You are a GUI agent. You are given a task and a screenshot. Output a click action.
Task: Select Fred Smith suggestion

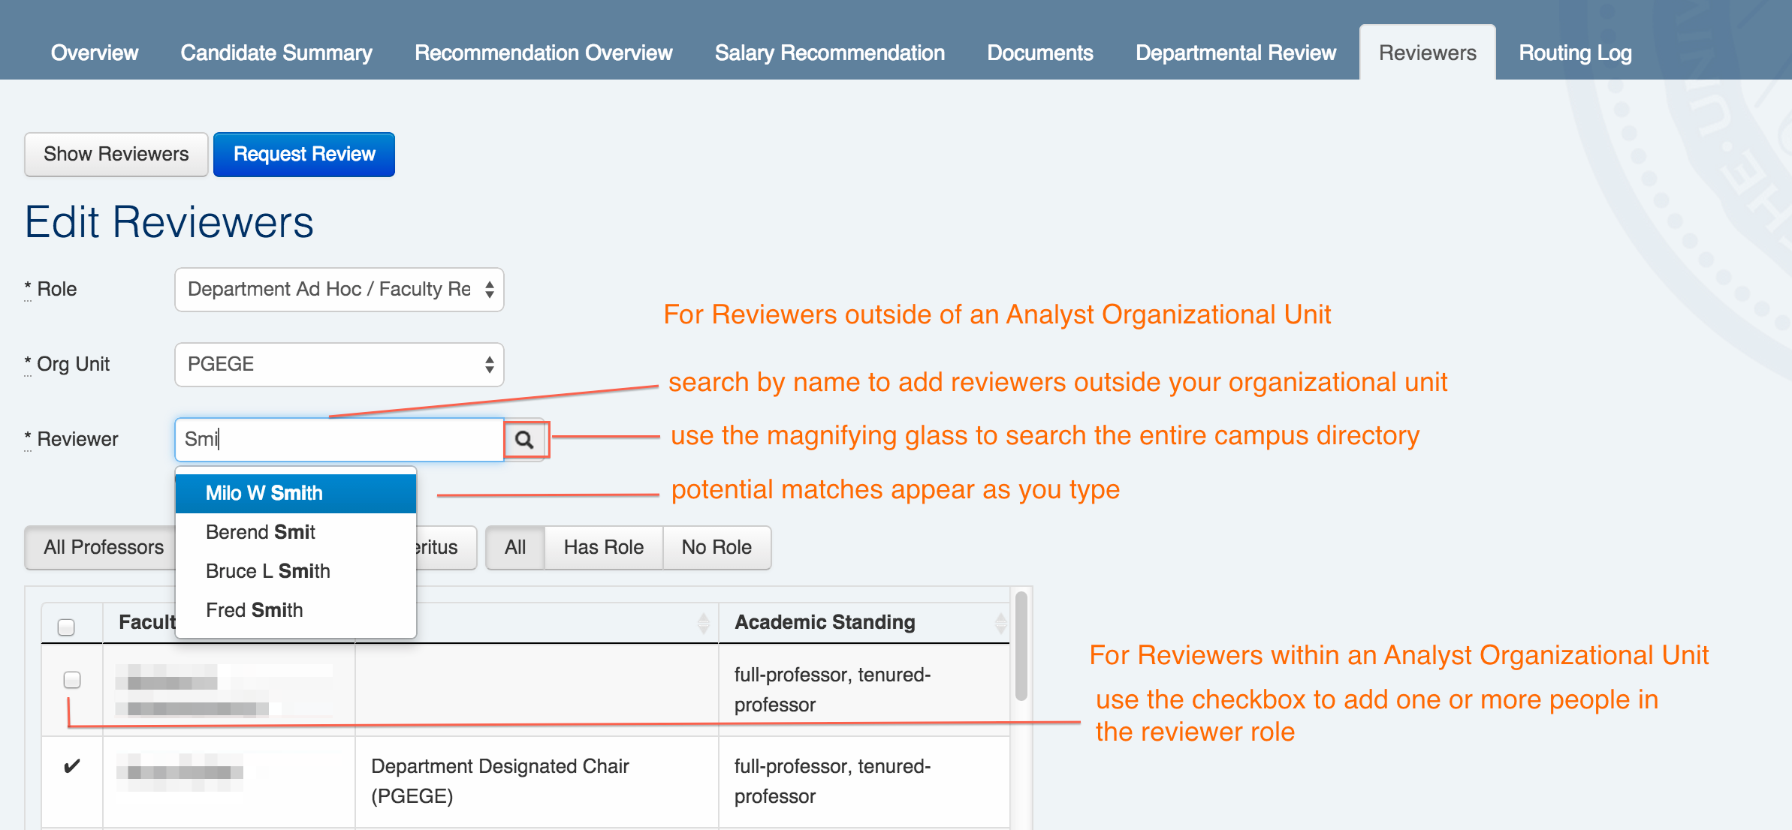296,610
